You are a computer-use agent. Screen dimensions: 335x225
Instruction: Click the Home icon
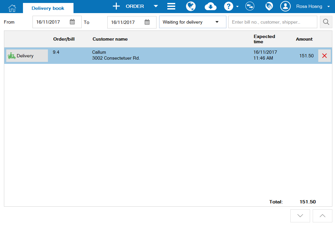click(x=12, y=6)
